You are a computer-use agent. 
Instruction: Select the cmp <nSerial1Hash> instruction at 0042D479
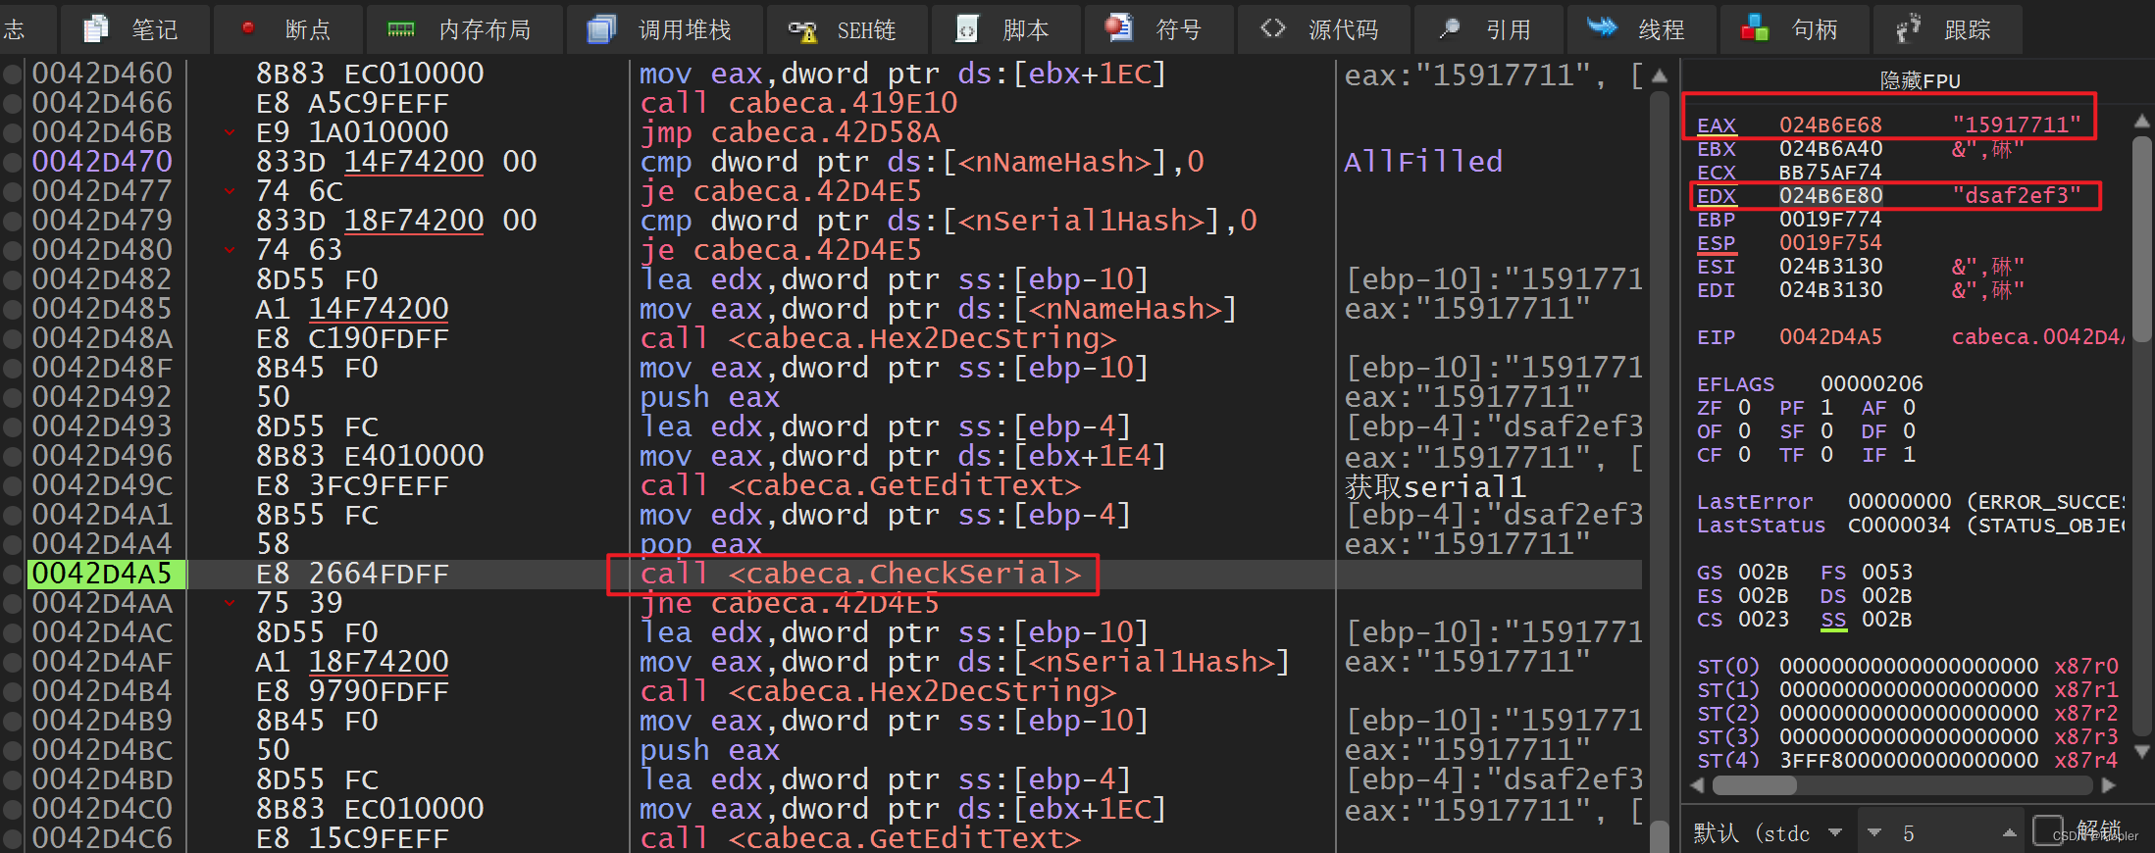point(949,221)
